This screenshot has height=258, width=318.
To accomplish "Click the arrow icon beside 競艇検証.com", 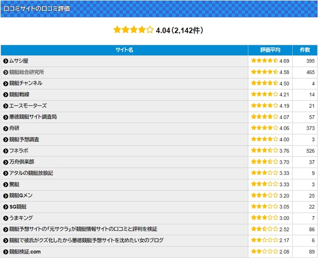I will tap(5, 252).
